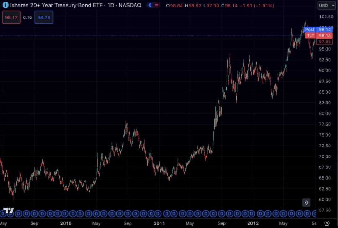Click the close value C98.14
This screenshot has width=338, height=228.
(x=229, y=6)
